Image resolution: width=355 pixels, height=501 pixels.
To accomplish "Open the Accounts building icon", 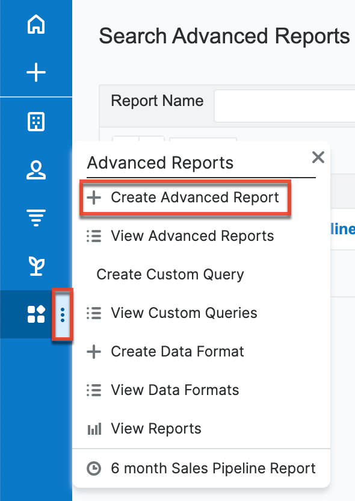I will click(36, 122).
